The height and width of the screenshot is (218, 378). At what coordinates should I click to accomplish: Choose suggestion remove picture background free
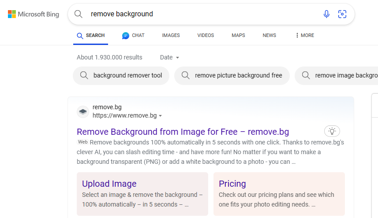[232, 76]
